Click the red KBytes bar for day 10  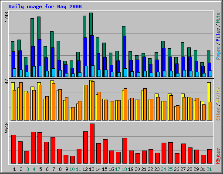click(72, 160)
